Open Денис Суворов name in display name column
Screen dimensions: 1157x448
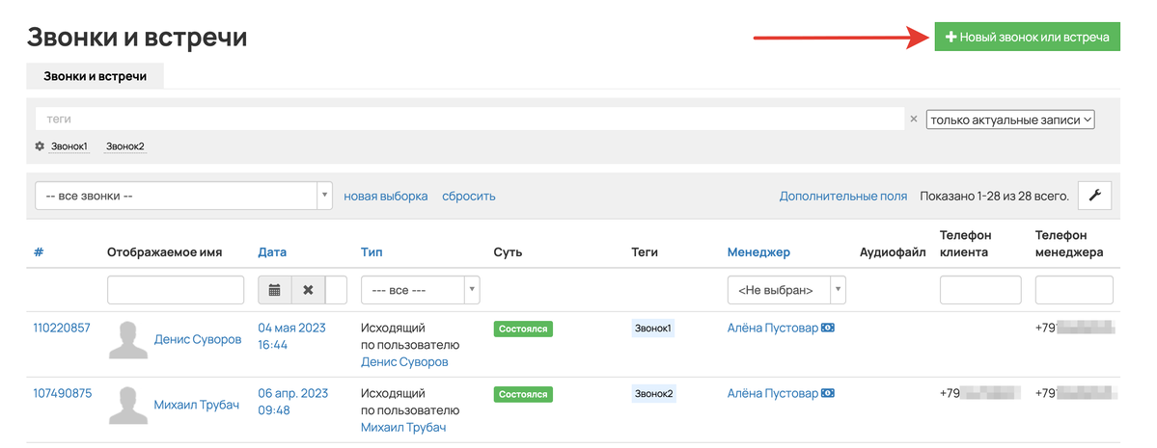198,340
